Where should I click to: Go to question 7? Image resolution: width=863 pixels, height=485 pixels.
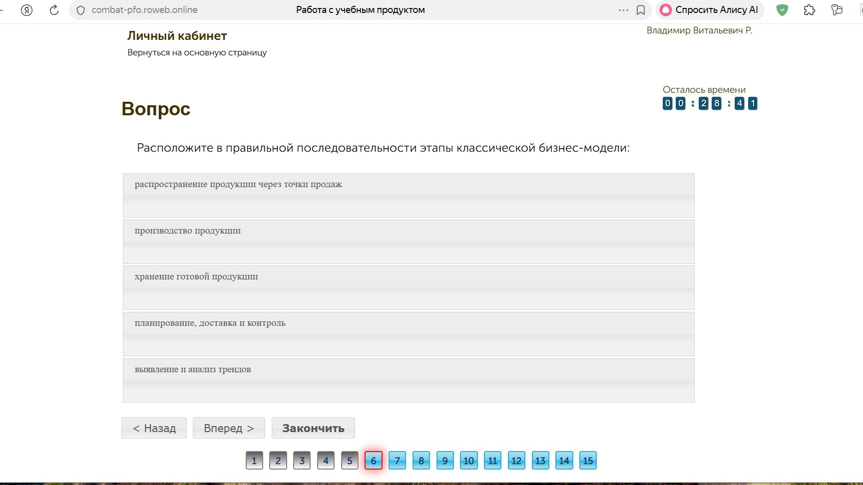(397, 461)
